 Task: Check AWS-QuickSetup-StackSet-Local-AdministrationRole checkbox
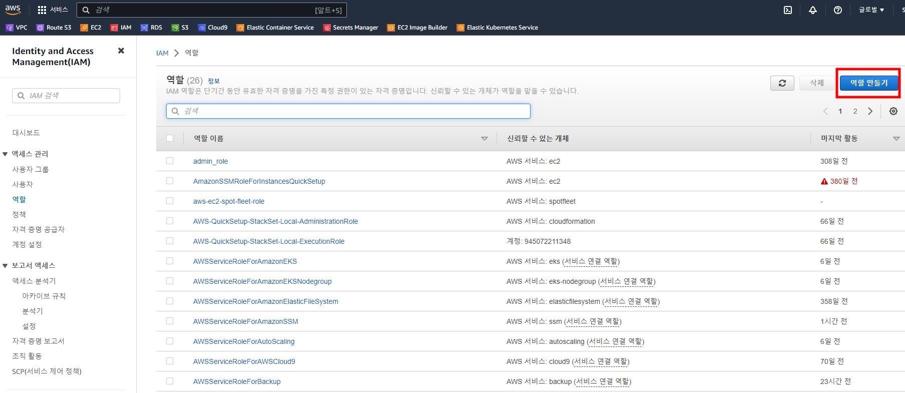(170, 221)
